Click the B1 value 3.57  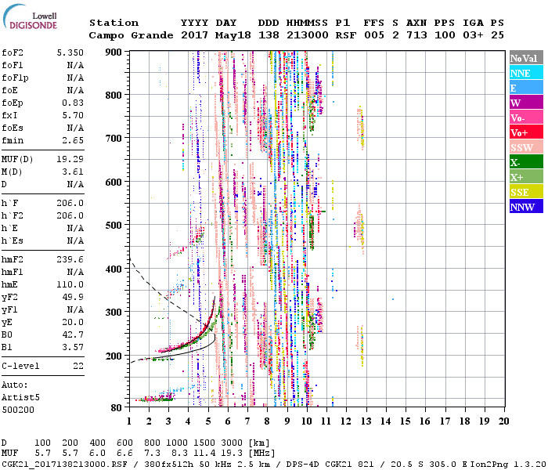click(x=73, y=348)
